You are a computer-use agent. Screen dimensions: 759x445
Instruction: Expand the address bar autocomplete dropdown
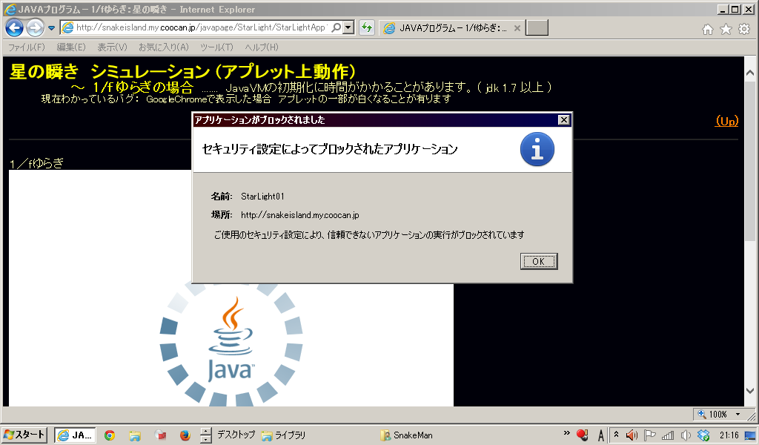coord(348,28)
